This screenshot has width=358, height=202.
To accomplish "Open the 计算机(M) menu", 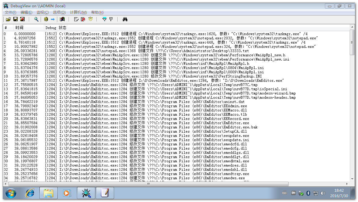I will click(x=78, y=12).
